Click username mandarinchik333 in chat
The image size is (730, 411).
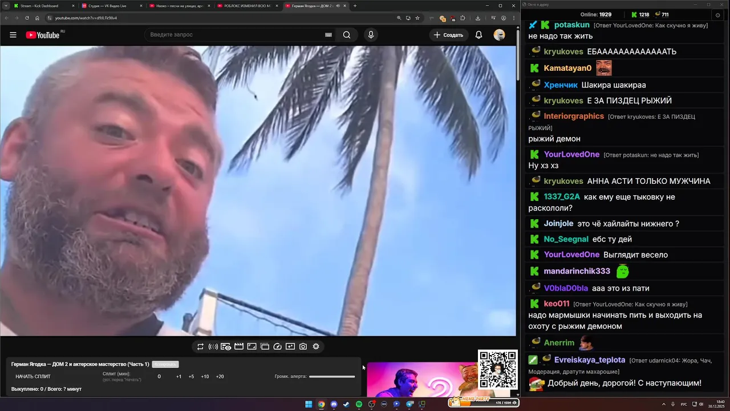coord(577,271)
